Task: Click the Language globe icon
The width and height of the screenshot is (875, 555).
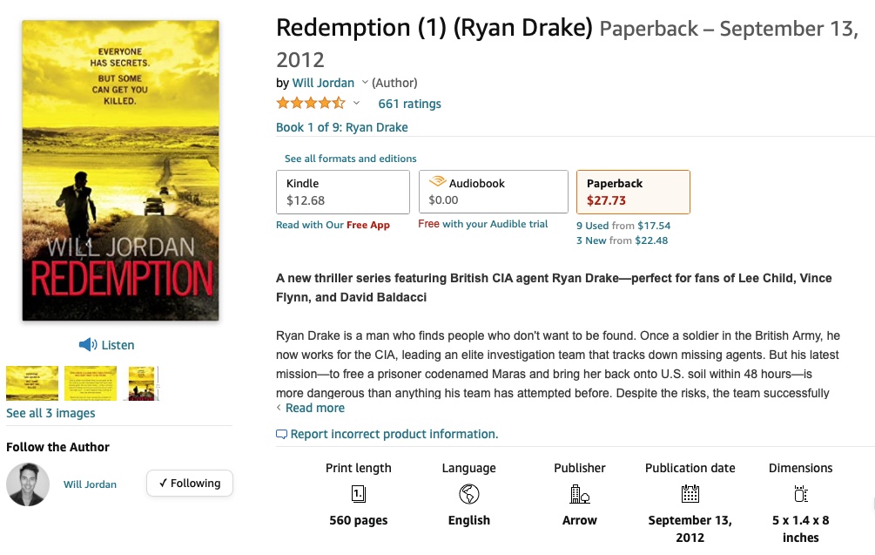Action: pyautogui.click(x=469, y=495)
